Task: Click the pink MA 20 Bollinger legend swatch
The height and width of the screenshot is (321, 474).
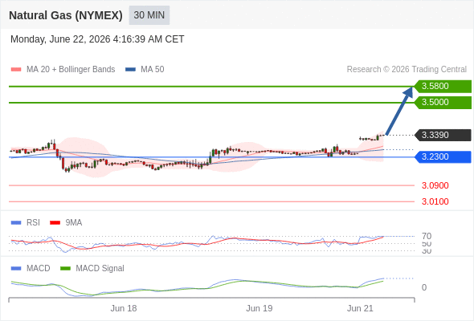Action: 16,70
